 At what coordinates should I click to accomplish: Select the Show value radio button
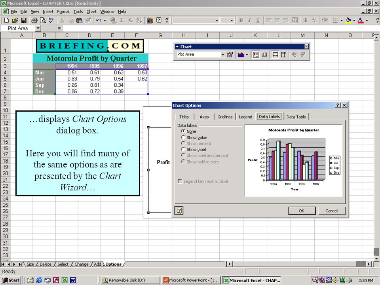point(183,137)
